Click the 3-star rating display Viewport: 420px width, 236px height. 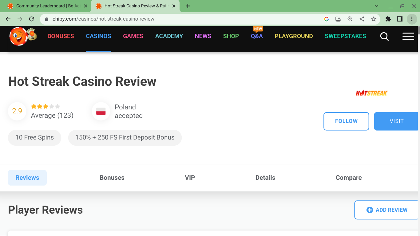coord(46,107)
